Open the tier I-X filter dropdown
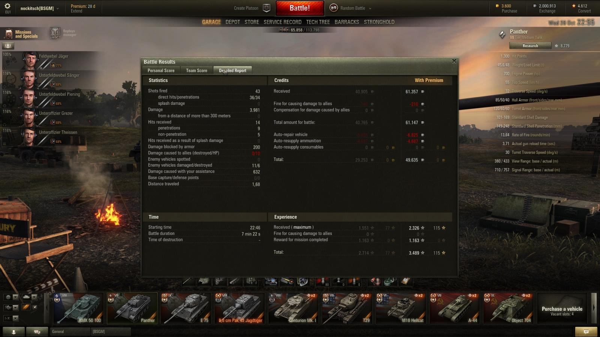The height and width of the screenshot is (337, 600). [x=11, y=318]
